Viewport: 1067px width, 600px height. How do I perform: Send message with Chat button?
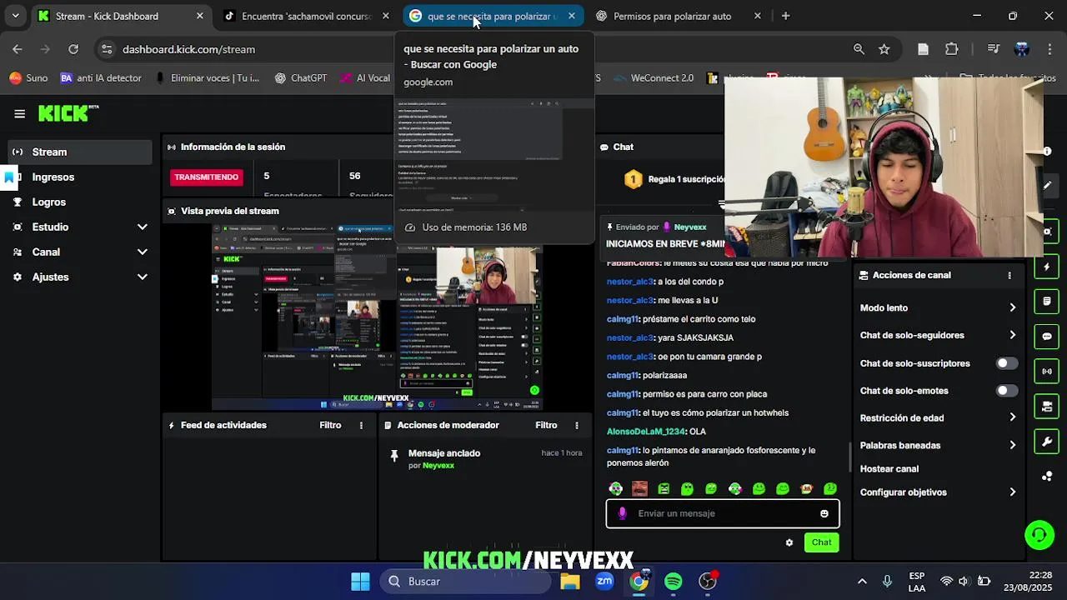click(x=821, y=542)
